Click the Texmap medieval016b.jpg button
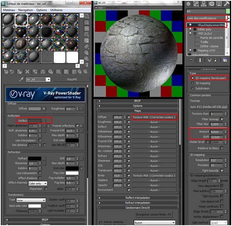The height and width of the screenshot is (226, 232). point(209,107)
